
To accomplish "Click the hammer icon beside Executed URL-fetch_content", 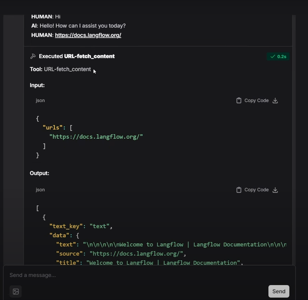I will [x=33, y=56].
